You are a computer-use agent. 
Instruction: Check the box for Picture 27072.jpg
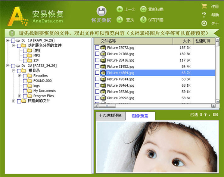click(x=97, y=48)
